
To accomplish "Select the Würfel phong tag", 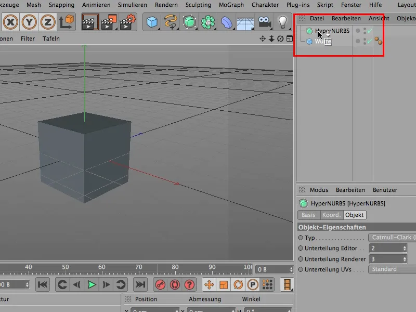I will tap(379, 41).
